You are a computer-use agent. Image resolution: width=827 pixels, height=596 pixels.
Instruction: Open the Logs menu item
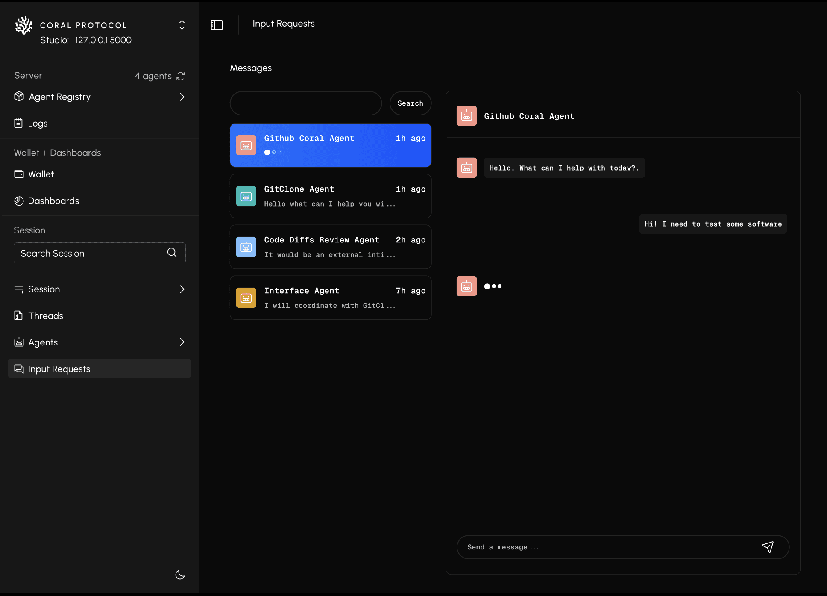coord(38,124)
